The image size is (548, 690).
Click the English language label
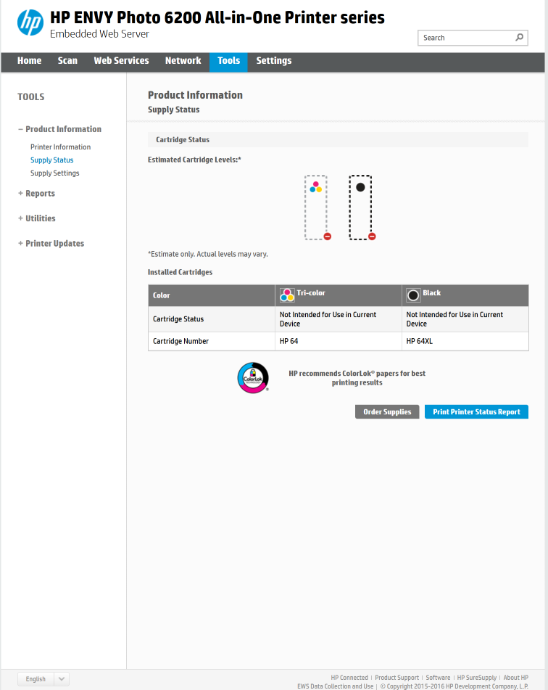pos(36,679)
